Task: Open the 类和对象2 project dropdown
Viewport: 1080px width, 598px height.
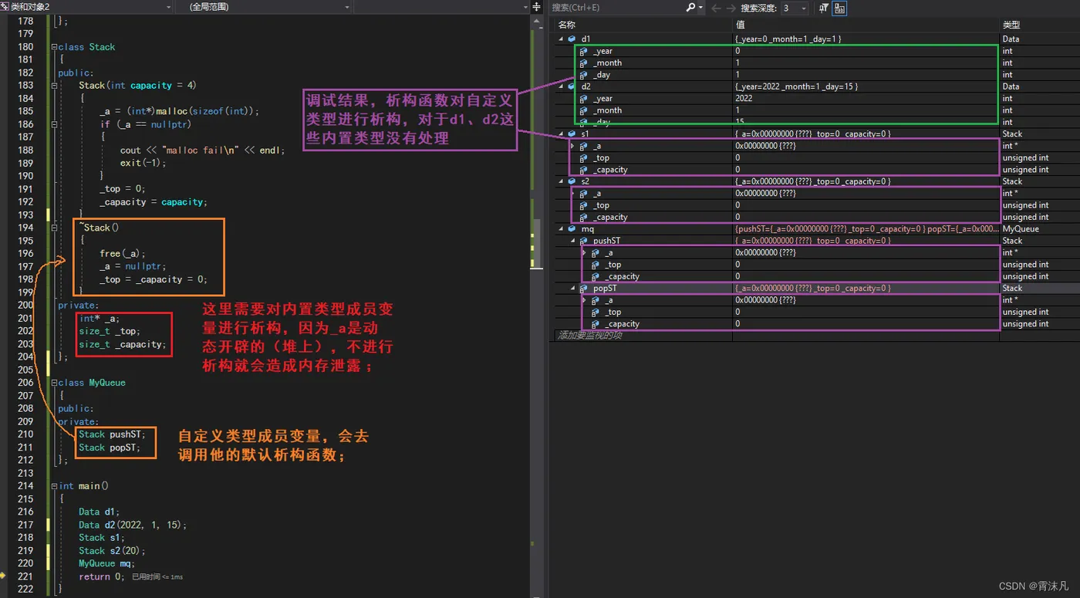Action: (x=169, y=7)
